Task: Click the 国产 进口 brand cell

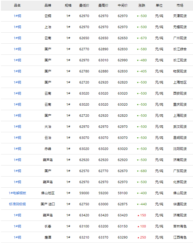Action: 48,204
